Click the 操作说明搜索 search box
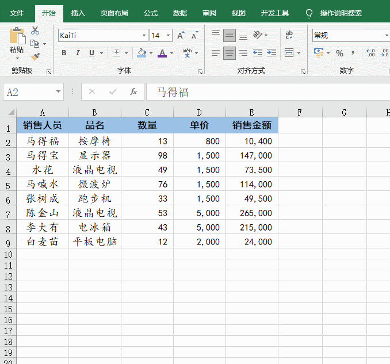The width and height of the screenshot is (390, 364). [341, 13]
